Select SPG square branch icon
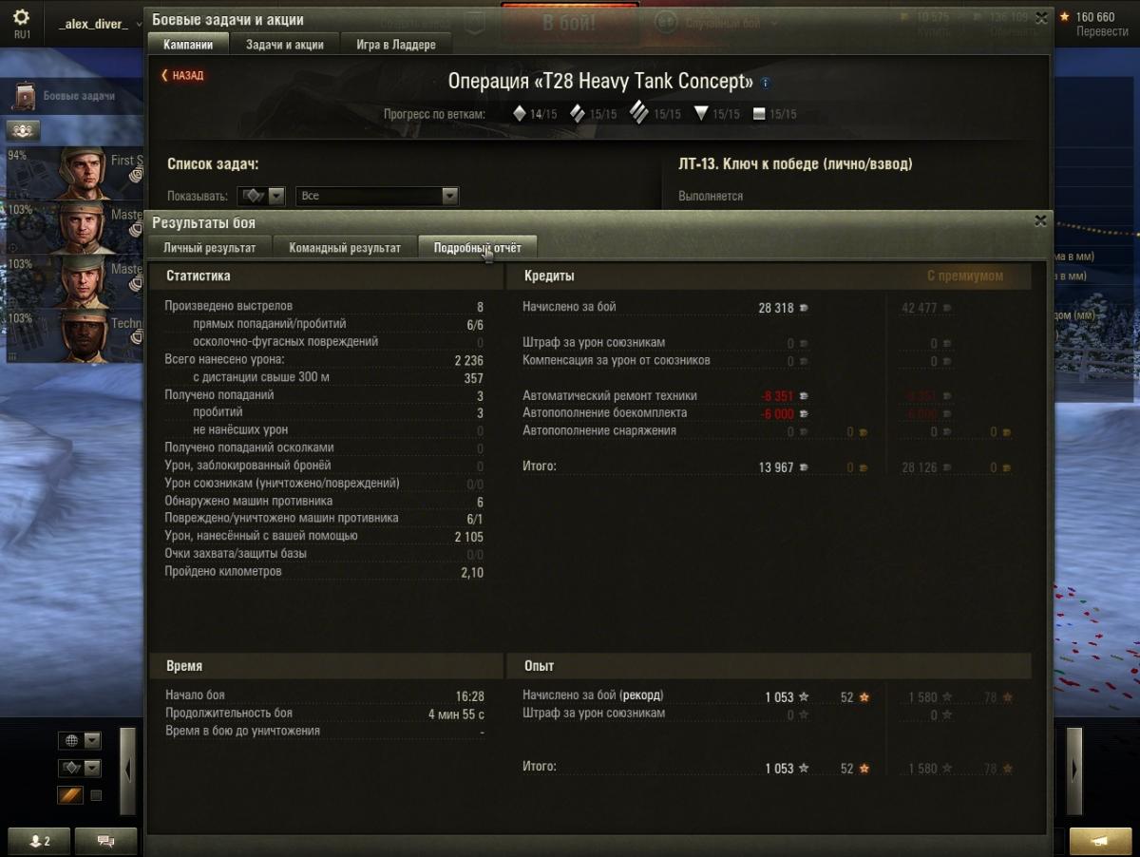This screenshot has height=857, width=1140. point(758,114)
